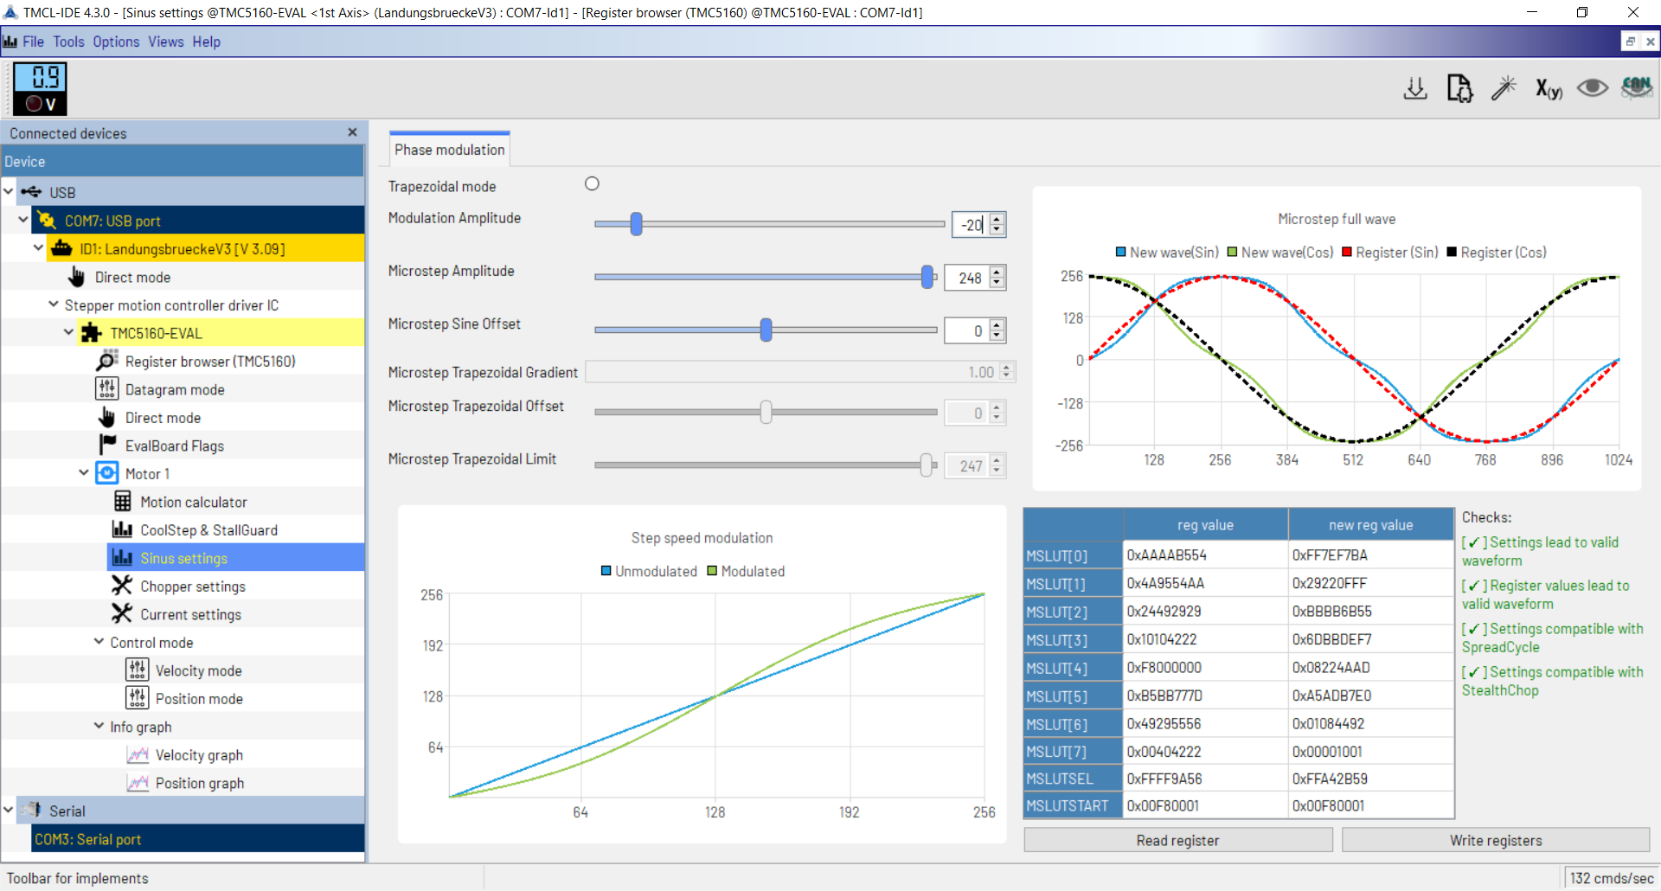Open the File menu
The width and height of the screenshot is (1661, 891).
[x=33, y=42]
